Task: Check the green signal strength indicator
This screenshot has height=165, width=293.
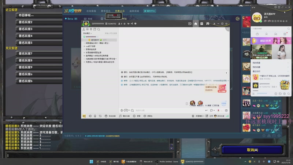Action: pyautogui.click(x=227, y=116)
